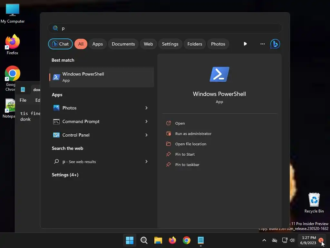Click the magnifier icon in search box
The height and width of the screenshot is (248, 330).
[55, 28]
